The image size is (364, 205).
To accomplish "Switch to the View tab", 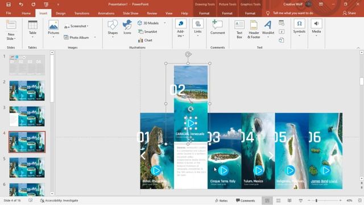I will tap(169, 13).
